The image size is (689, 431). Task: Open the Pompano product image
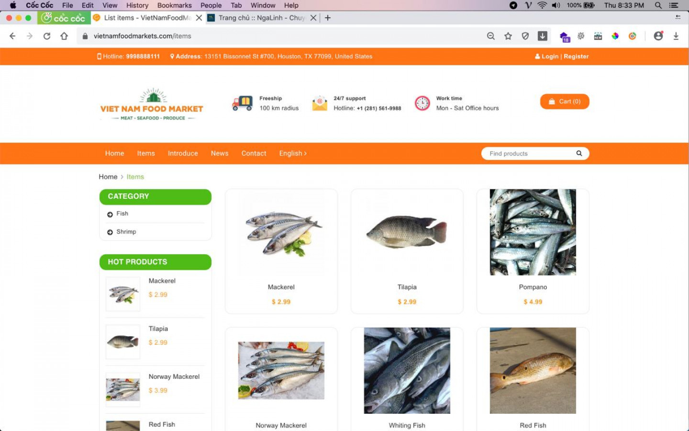(x=533, y=232)
